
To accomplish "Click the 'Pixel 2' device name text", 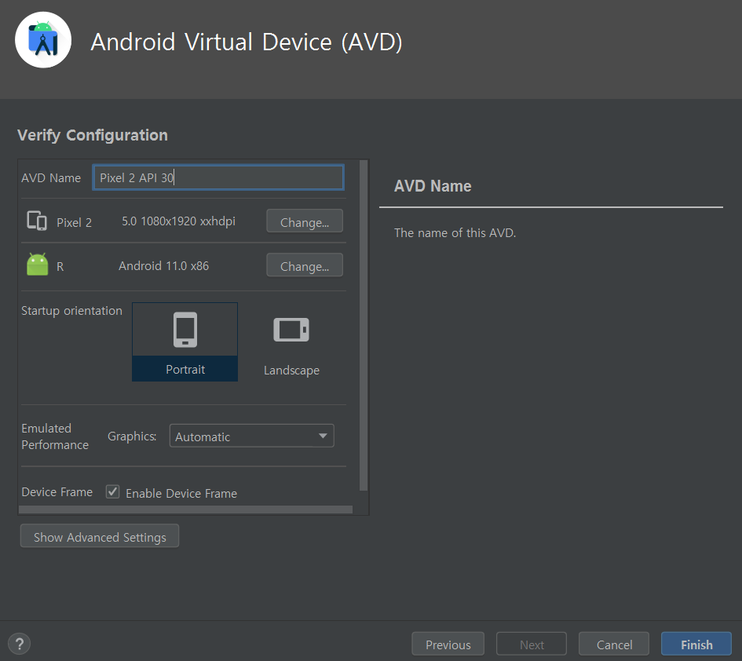I will 75,222.
